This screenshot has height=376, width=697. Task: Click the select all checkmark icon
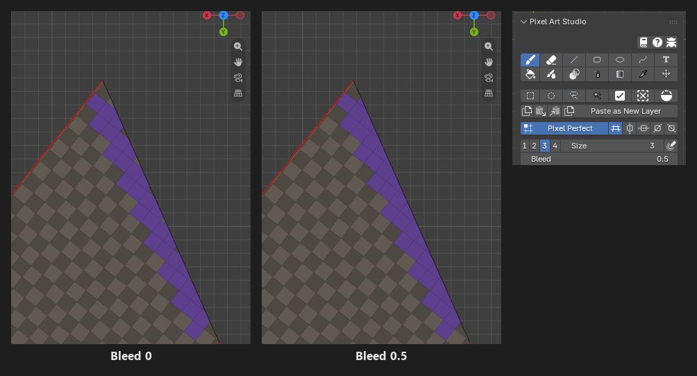(x=620, y=96)
